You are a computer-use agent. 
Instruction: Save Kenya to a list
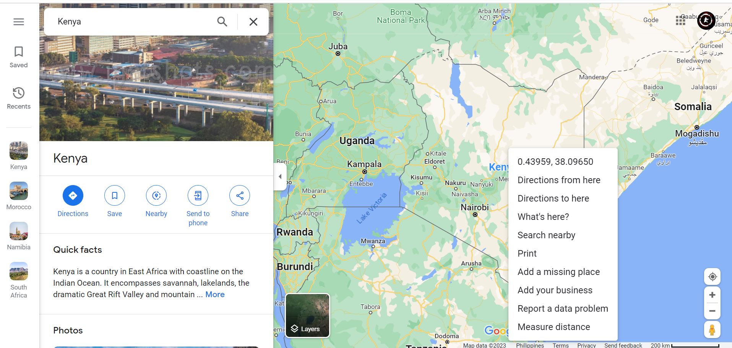coord(115,202)
